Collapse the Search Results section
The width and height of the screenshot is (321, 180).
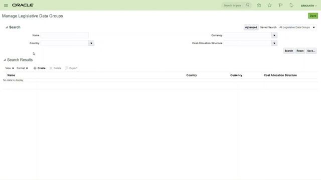(5, 60)
